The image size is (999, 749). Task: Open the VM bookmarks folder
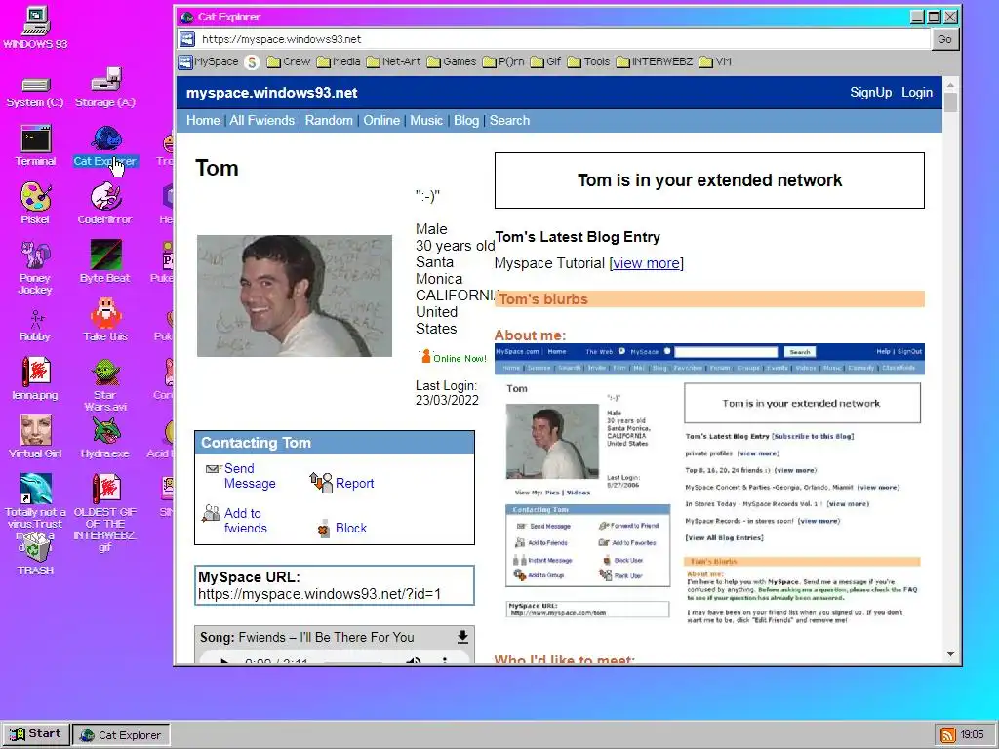715,61
